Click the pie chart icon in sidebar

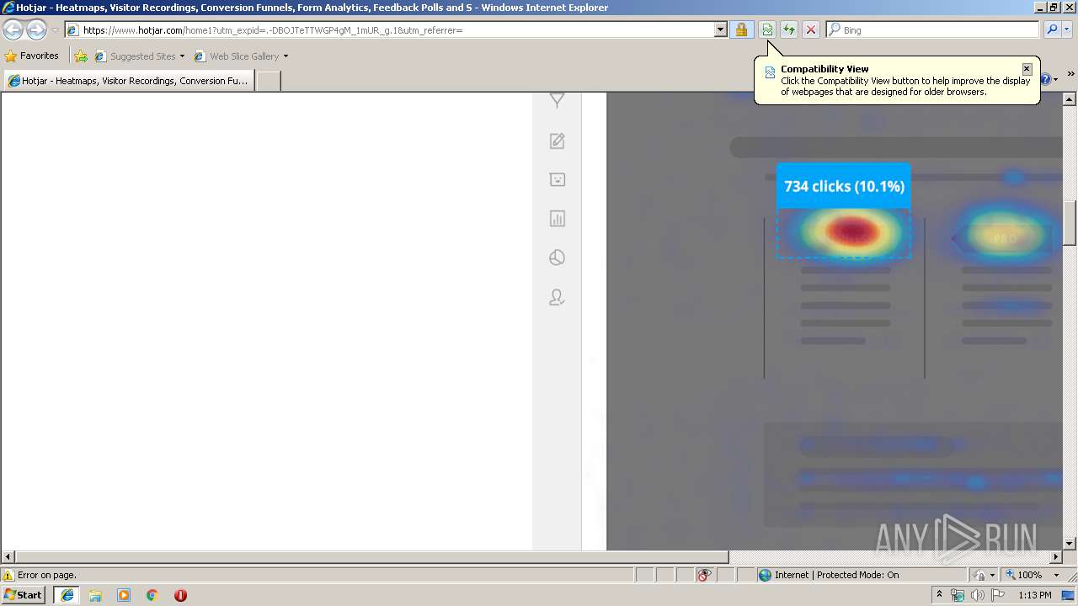pyautogui.click(x=557, y=258)
